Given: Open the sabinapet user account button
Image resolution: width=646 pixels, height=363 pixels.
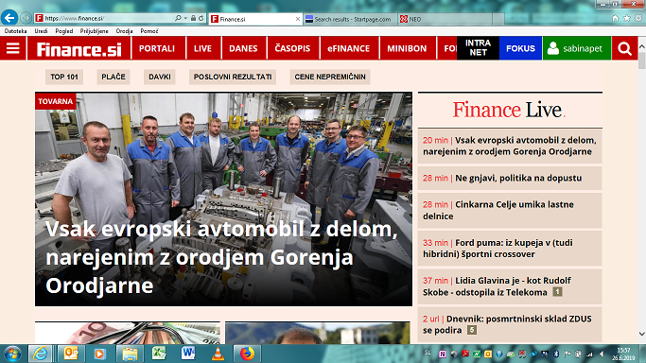Looking at the screenshot, I should point(576,48).
